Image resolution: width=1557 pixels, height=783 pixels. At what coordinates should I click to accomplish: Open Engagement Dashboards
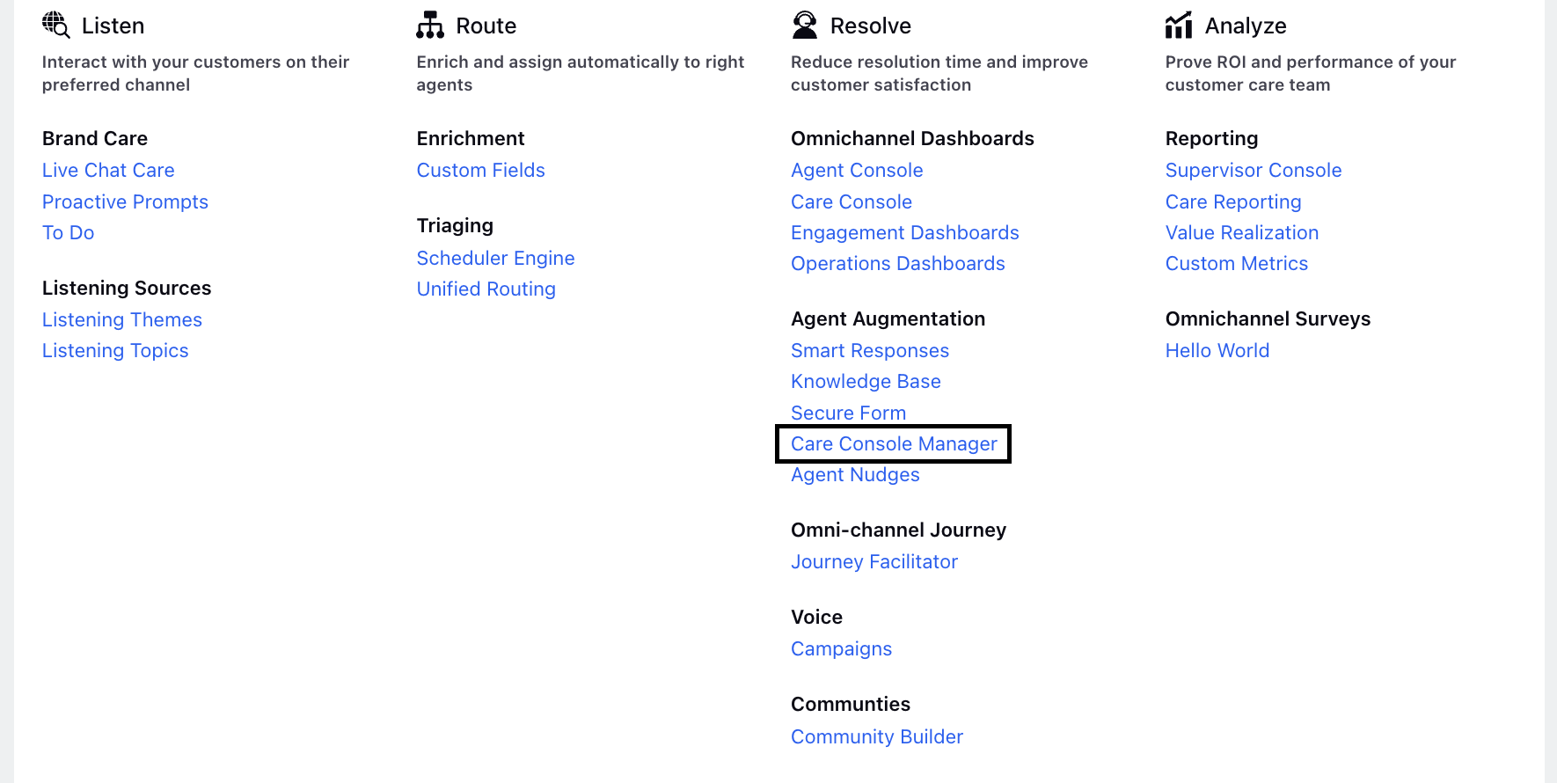click(904, 232)
